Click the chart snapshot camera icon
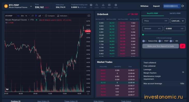 point(89,16)
